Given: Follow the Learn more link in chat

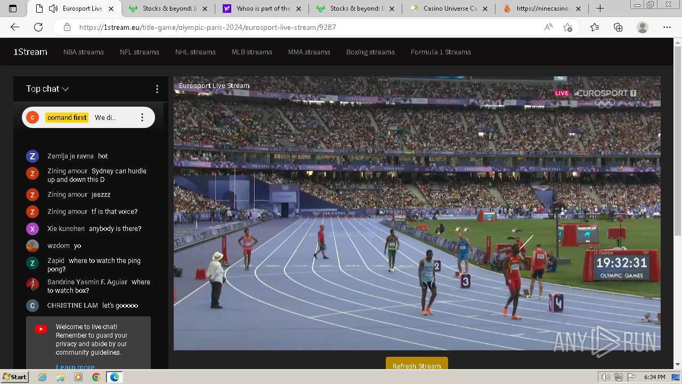Looking at the screenshot, I should [75, 366].
